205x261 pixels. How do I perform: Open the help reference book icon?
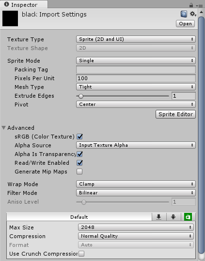click(x=184, y=14)
